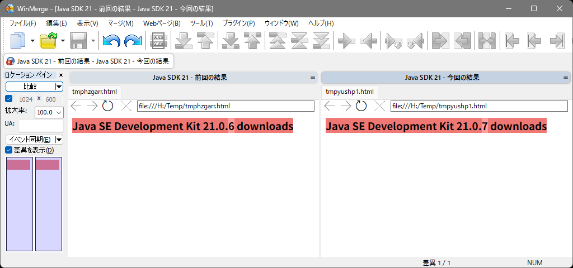Open the 表示(V) menu

click(x=87, y=23)
